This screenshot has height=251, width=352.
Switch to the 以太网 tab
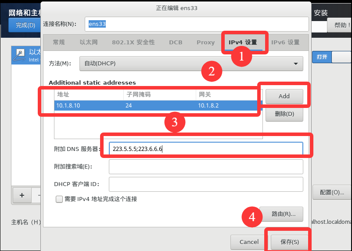[x=89, y=42]
